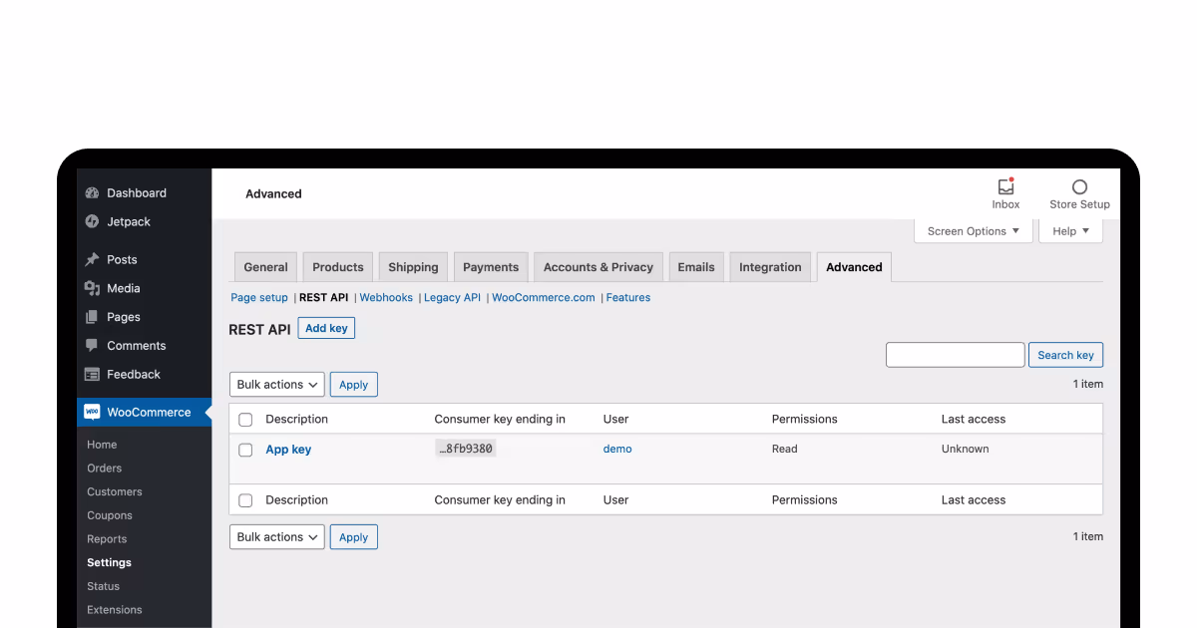
Task: Select the Advanced tab
Action: 854,267
